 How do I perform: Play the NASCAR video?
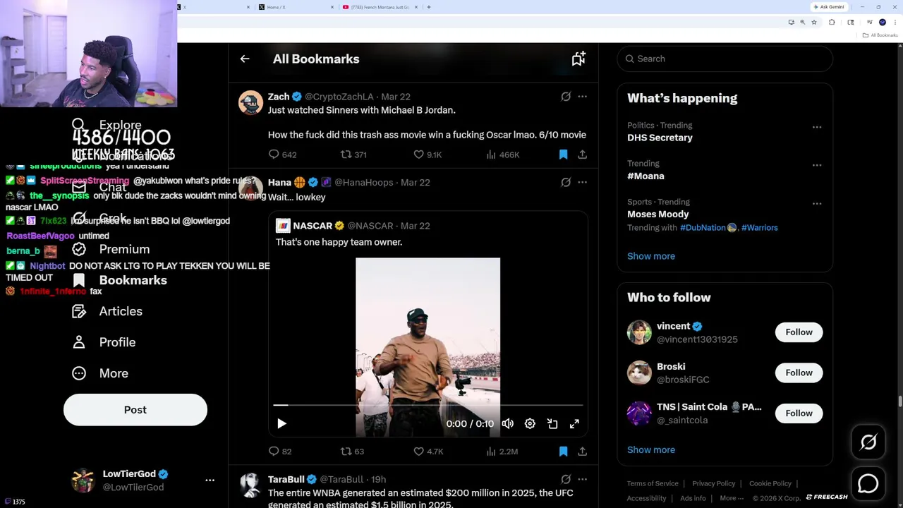tap(281, 423)
